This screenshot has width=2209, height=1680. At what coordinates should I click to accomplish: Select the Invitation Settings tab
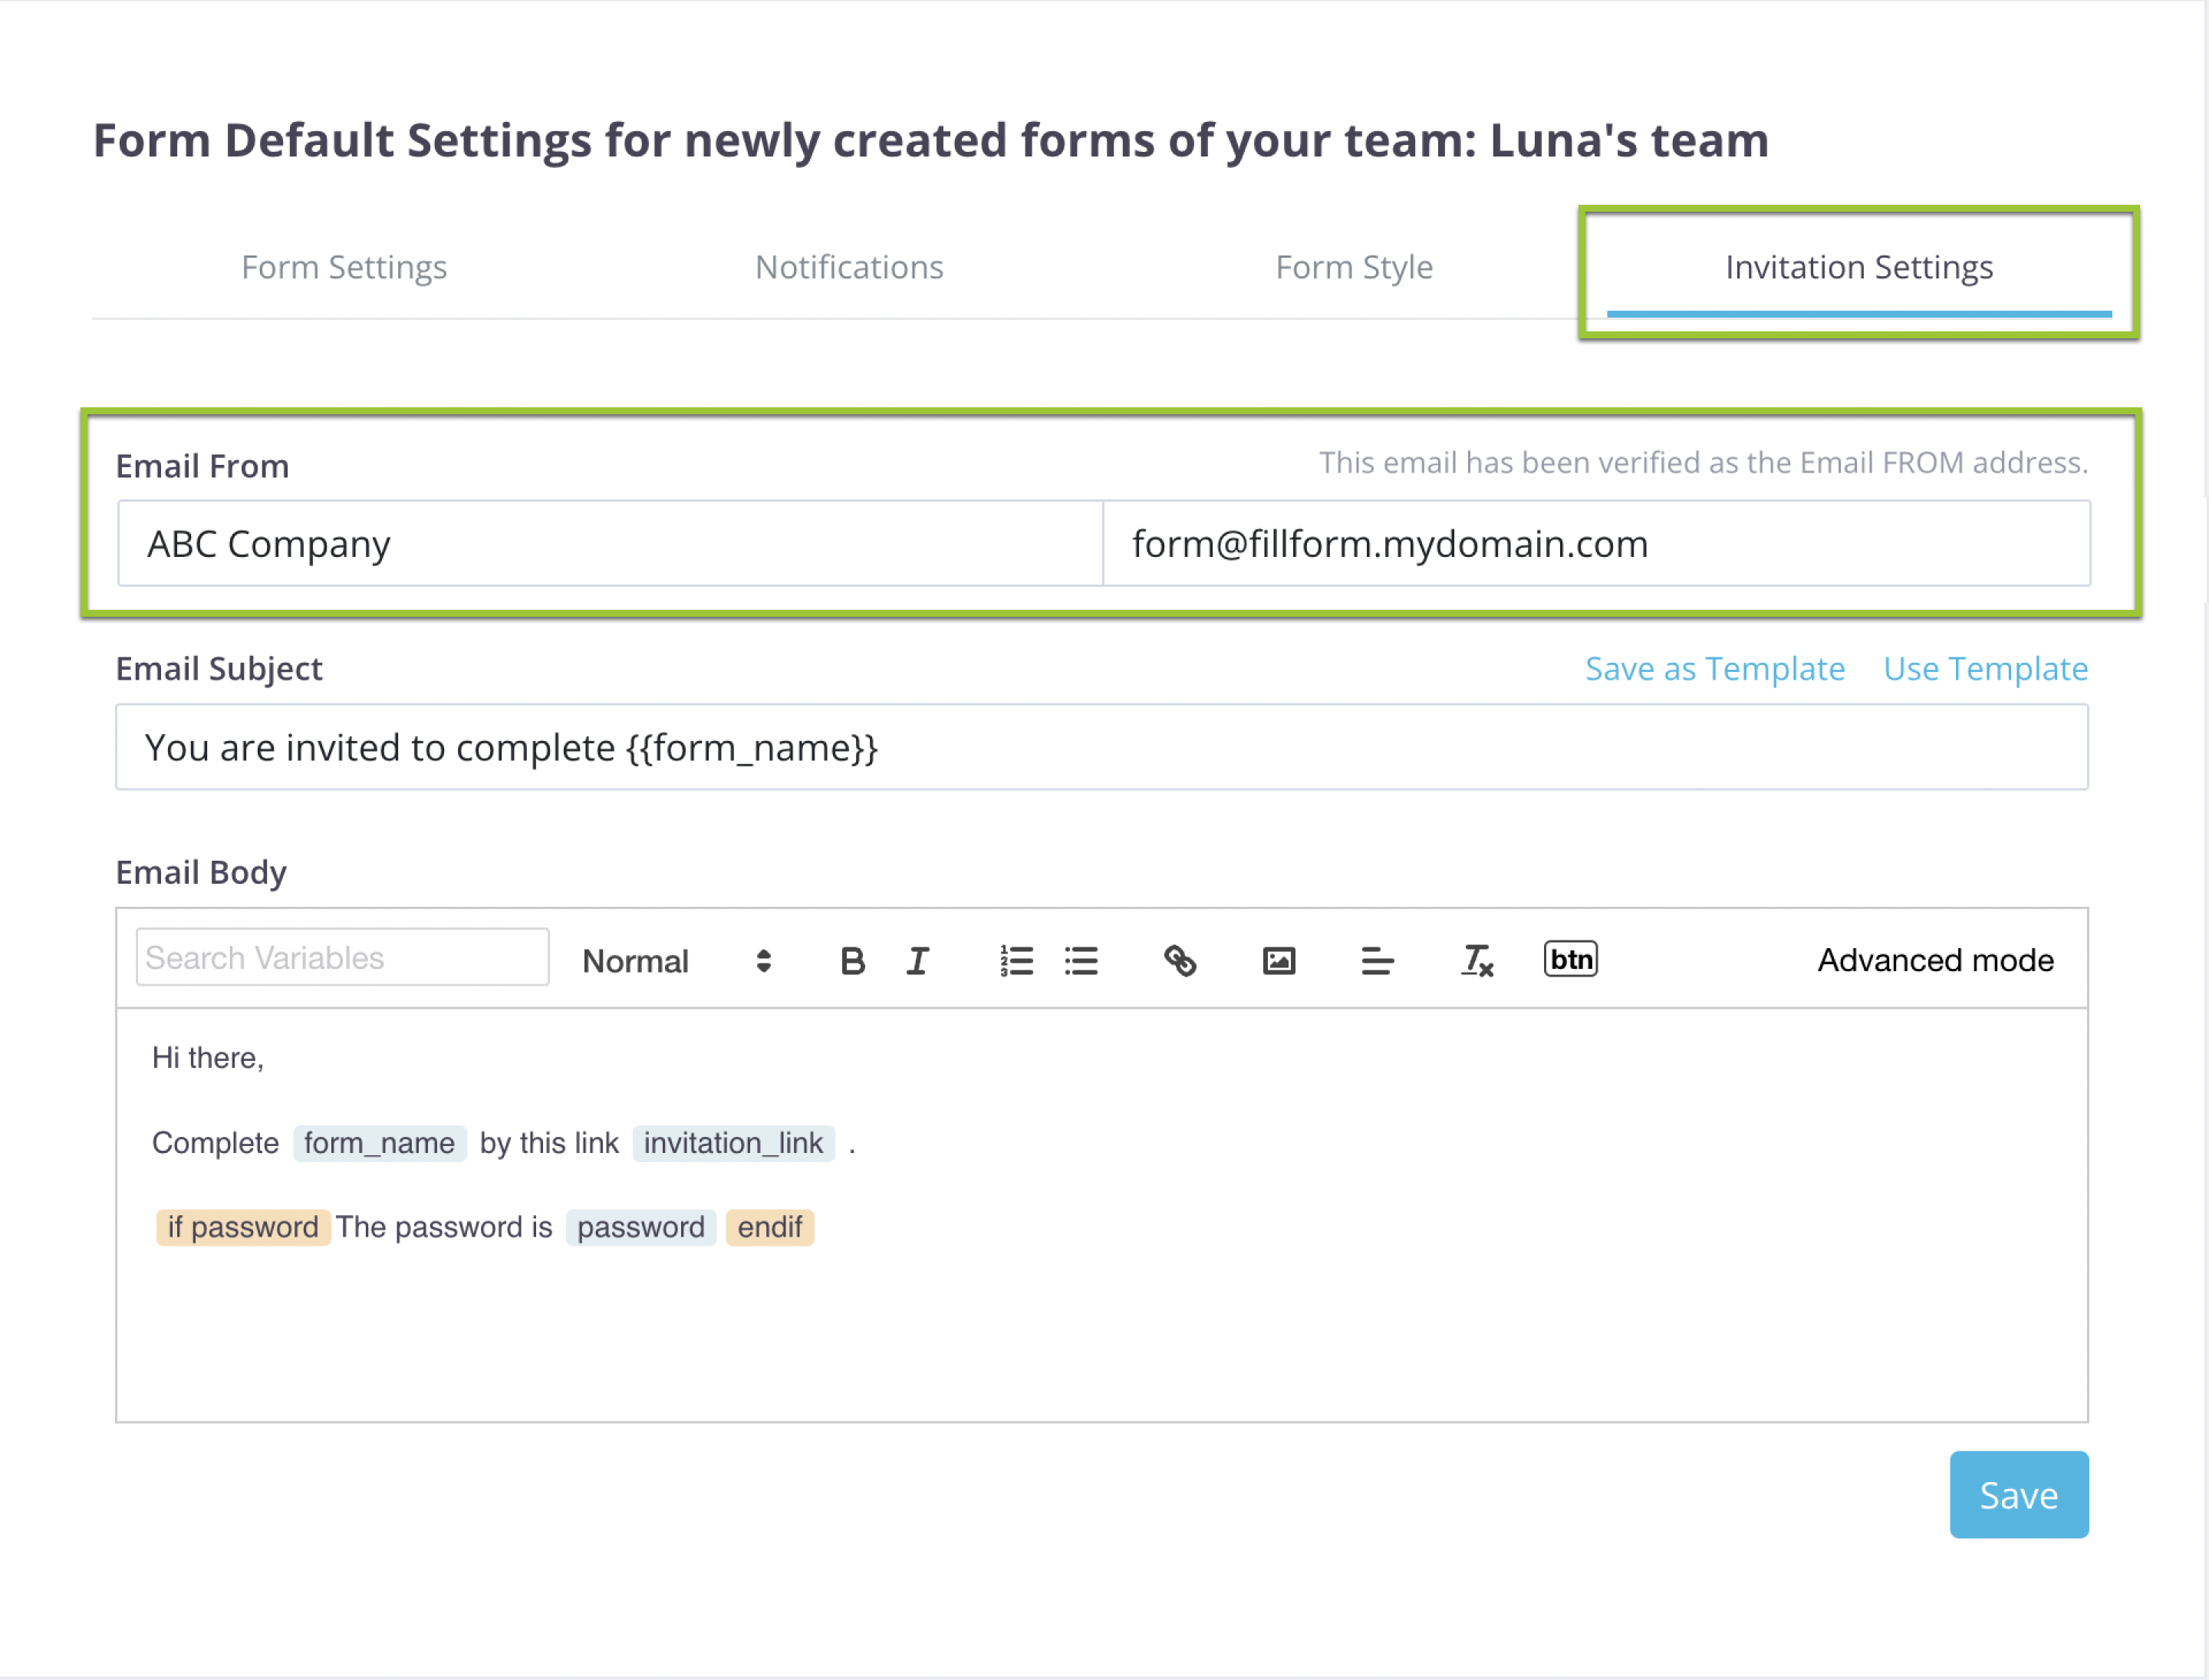tap(1858, 267)
